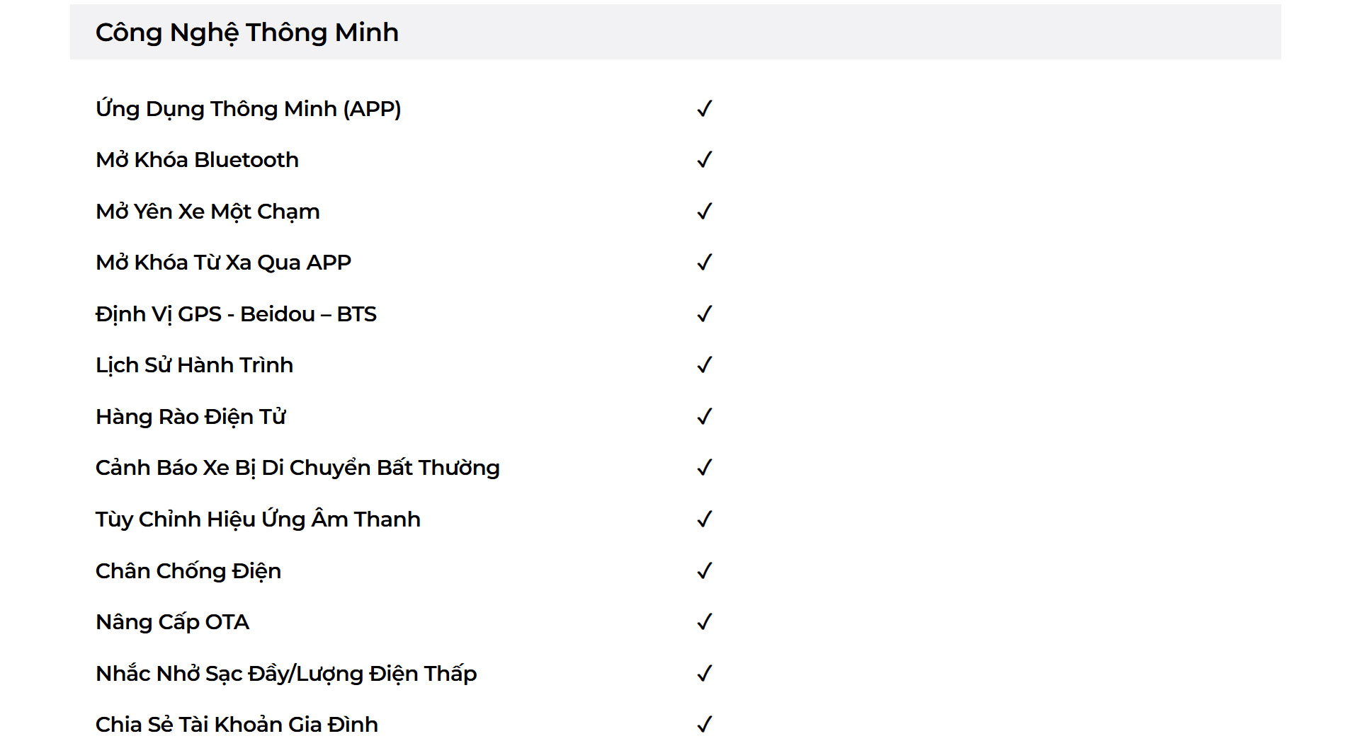Click the checkmark beside Ứng Dụng Thông Minh (APP)
The image size is (1350, 741).
point(704,108)
